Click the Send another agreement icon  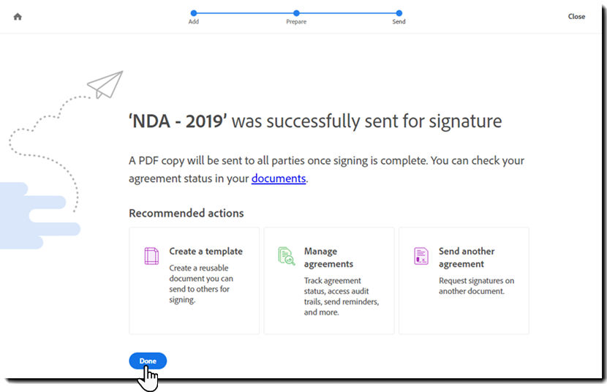pyautogui.click(x=421, y=256)
